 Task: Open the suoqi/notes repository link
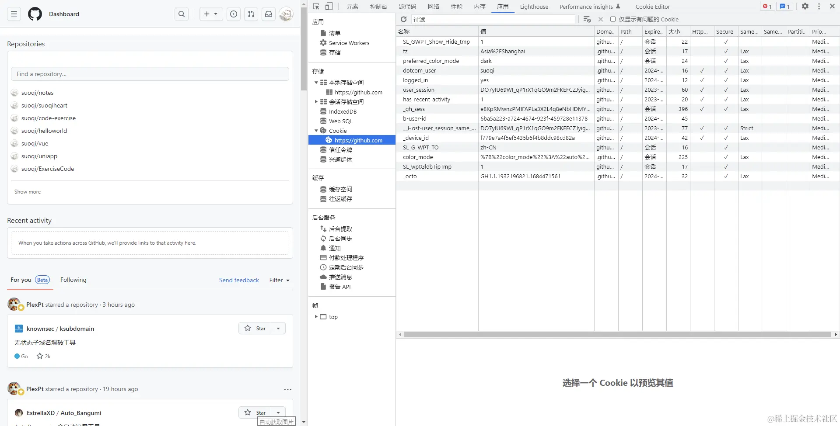[x=38, y=93]
